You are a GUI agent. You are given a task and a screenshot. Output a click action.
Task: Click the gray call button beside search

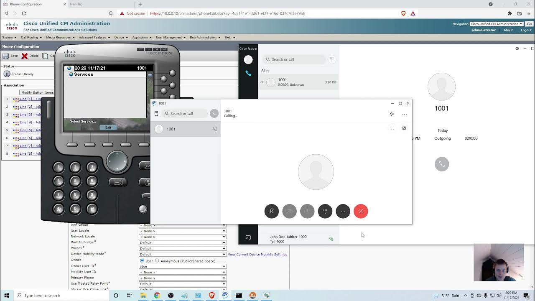pos(214,113)
